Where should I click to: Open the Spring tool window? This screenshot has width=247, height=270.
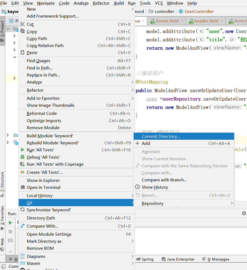[145, 259]
